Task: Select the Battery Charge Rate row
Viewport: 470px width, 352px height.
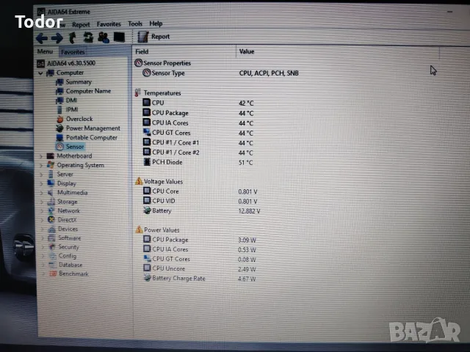Action: (199, 279)
